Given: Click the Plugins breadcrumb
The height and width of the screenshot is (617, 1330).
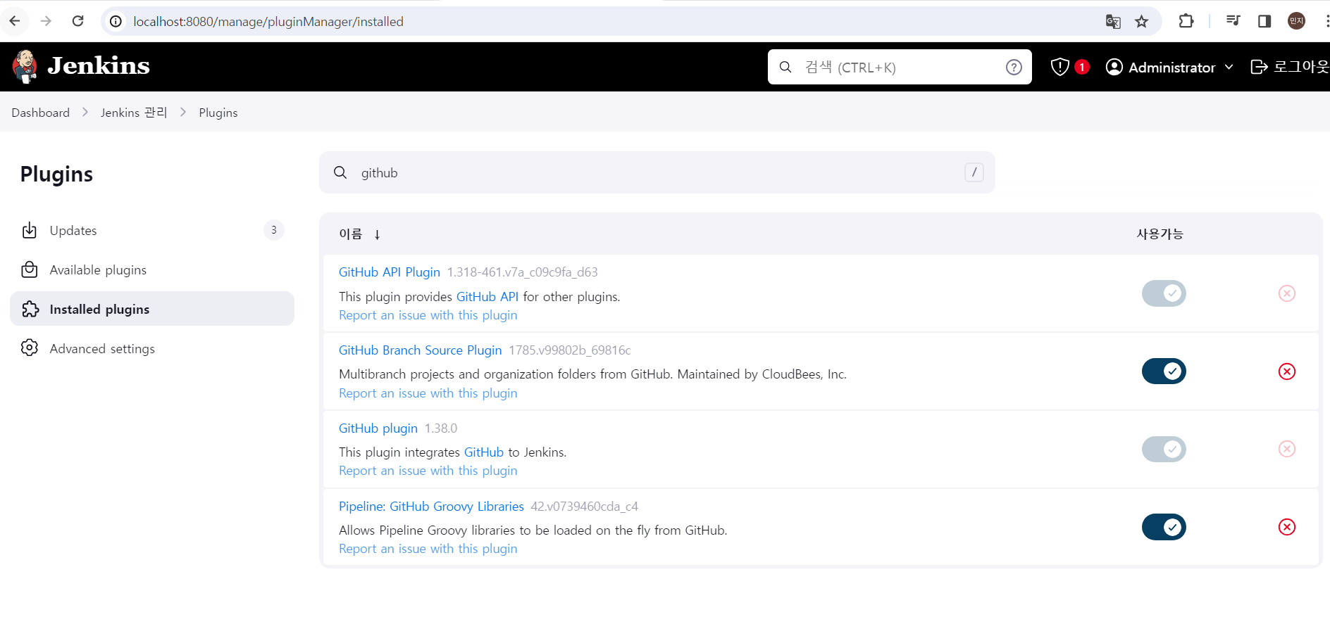Looking at the screenshot, I should click(218, 113).
